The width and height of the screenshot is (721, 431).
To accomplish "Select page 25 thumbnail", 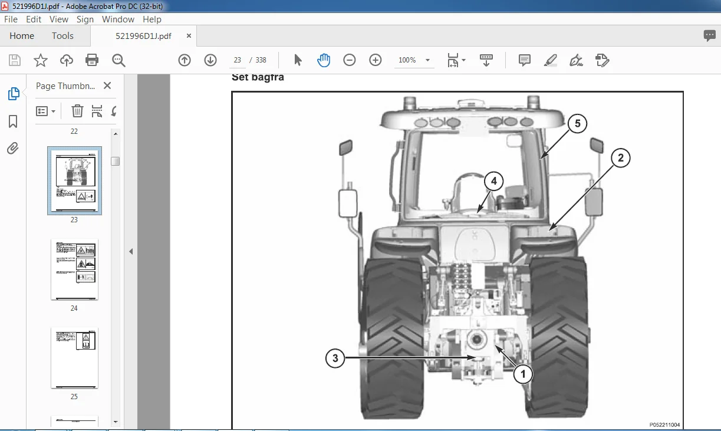I will tap(74, 358).
